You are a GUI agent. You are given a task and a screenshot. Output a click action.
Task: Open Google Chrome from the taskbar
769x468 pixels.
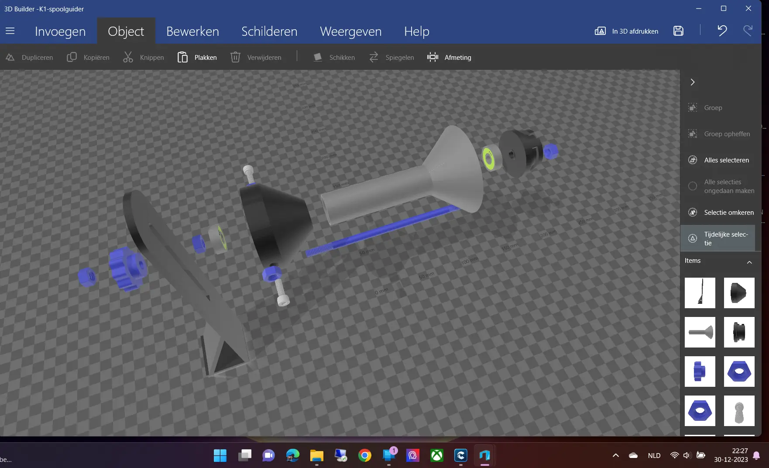(365, 456)
